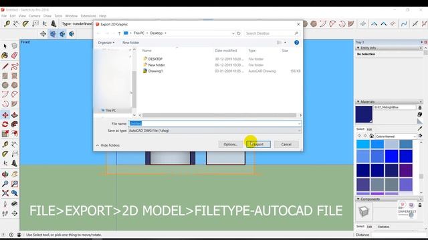The image size is (428, 240).
Task: Click the Cancel button in dialog
Action: (x=286, y=144)
